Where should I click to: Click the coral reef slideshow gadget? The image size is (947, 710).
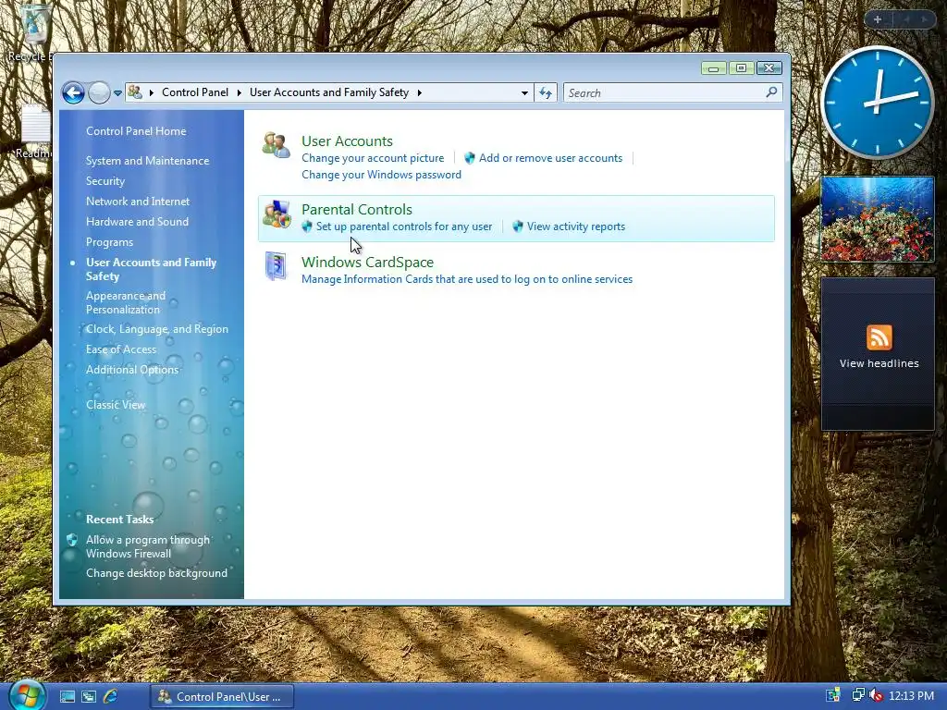pyautogui.click(x=877, y=218)
